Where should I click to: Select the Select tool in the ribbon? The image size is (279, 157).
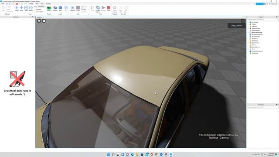[17, 8]
